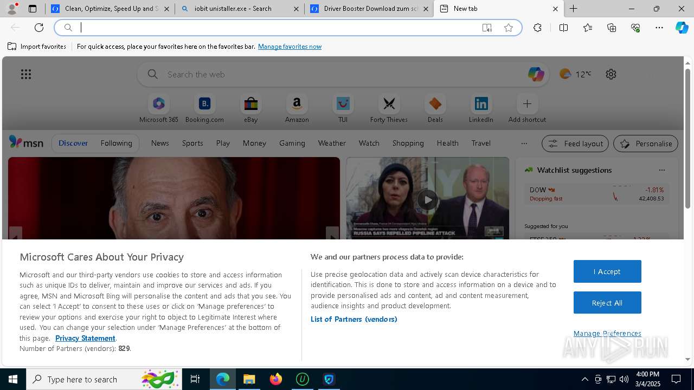This screenshot has height=390, width=694.
Task: Open the MSN app launcher grid
Action: (26, 74)
